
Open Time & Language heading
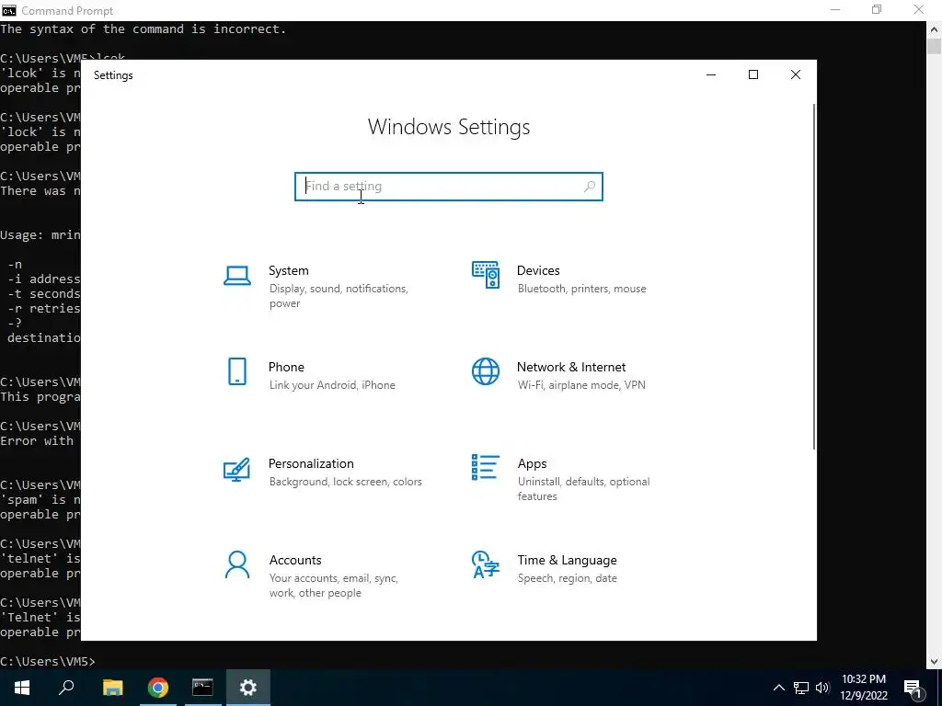(567, 560)
